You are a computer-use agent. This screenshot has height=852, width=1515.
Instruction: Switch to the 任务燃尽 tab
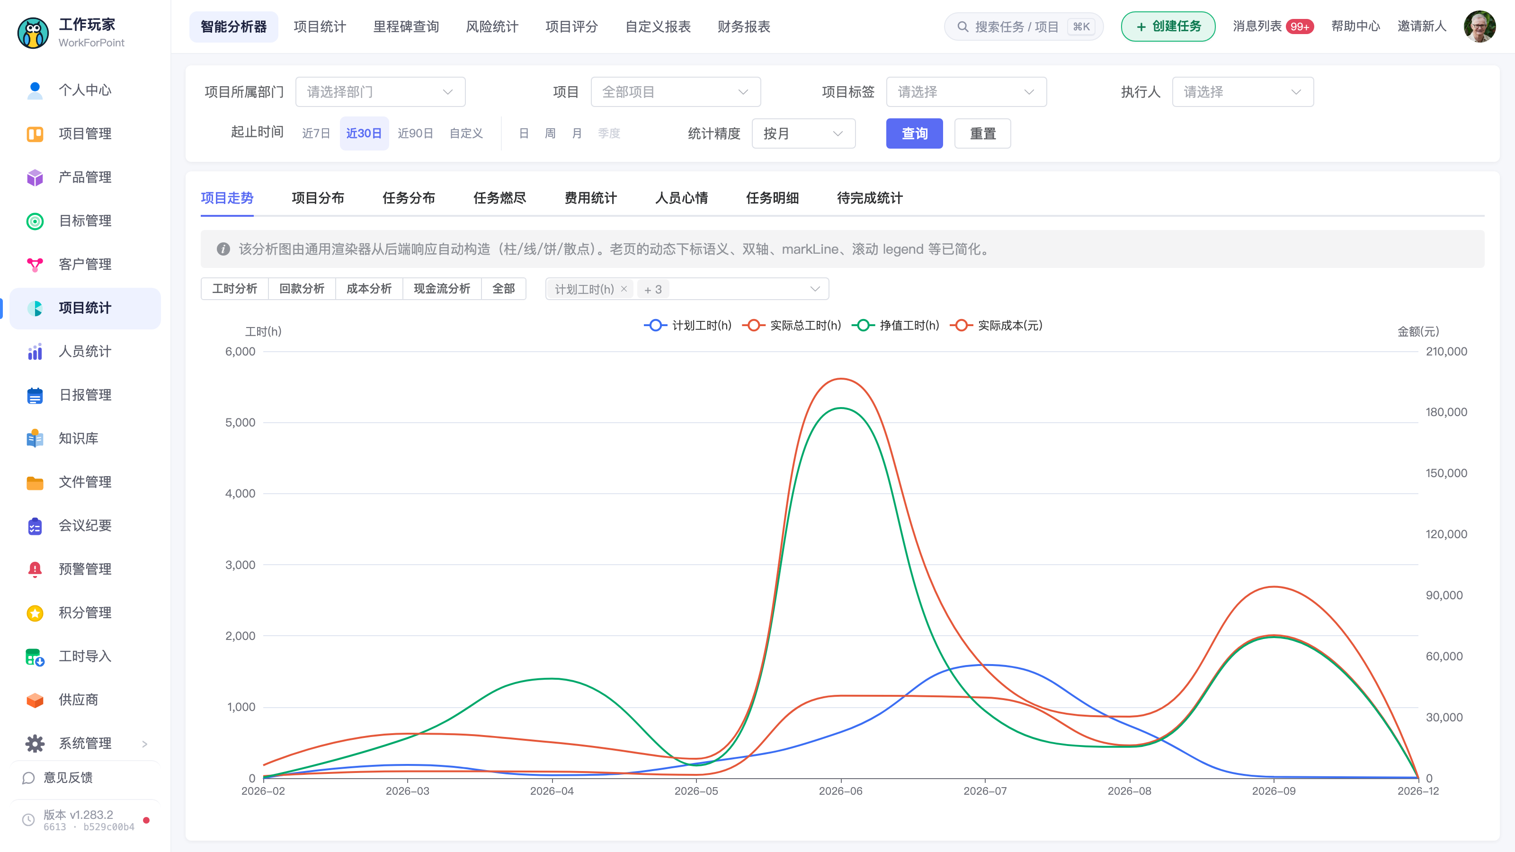499,198
